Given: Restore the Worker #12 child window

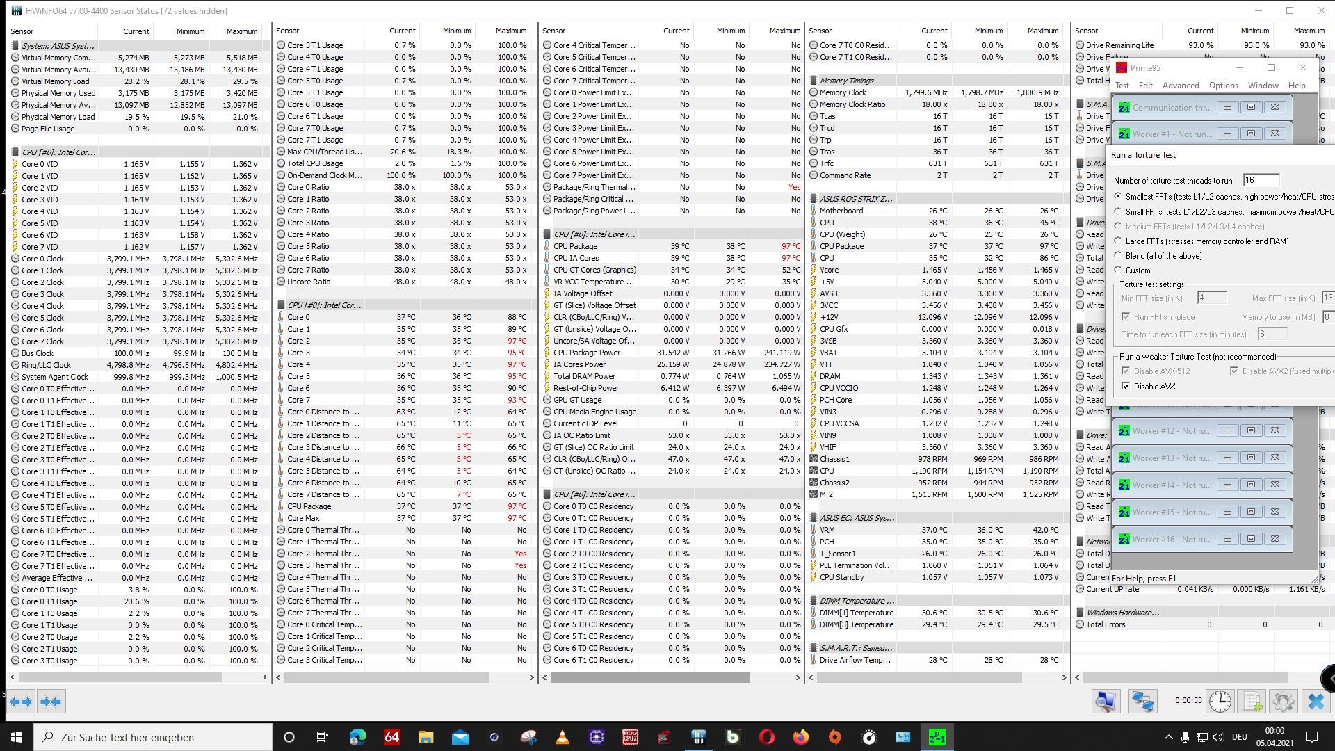Looking at the screenshot, I should click(1251, 430).
